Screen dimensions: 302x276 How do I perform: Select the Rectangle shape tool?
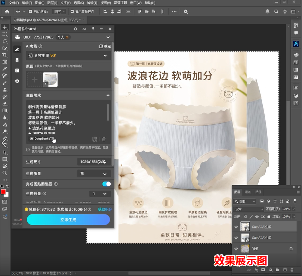tap(4, 159)
